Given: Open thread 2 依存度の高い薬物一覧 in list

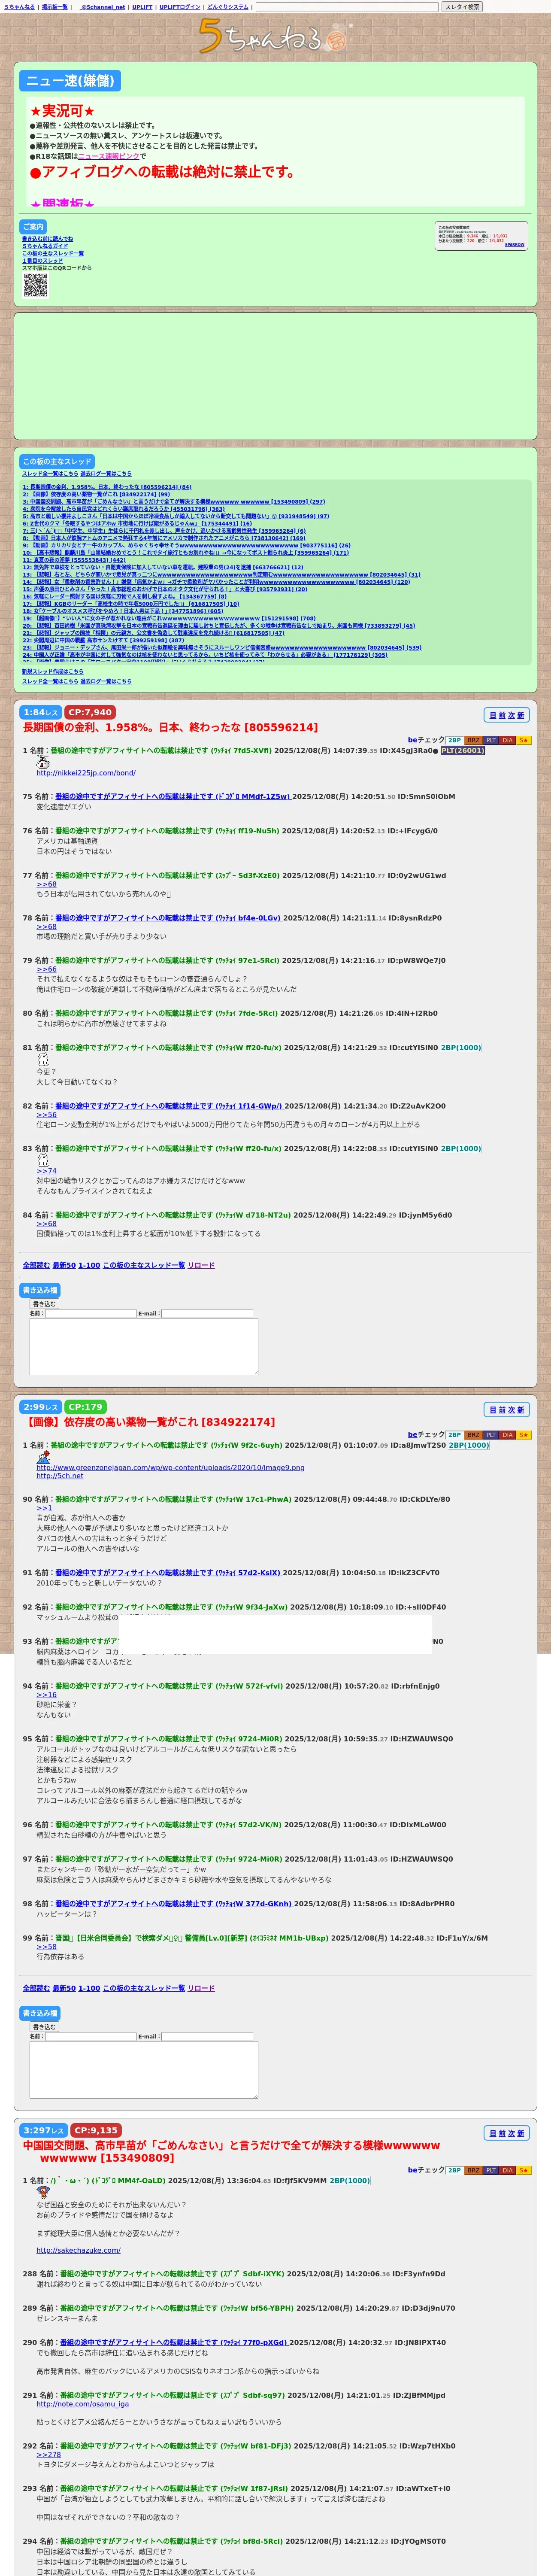Looking at the screenshot, I should (x=96, y=494).
